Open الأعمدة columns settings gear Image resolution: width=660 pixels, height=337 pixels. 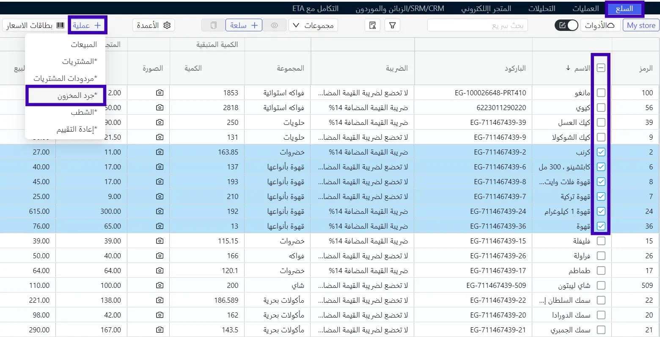[x=154, y=25]
